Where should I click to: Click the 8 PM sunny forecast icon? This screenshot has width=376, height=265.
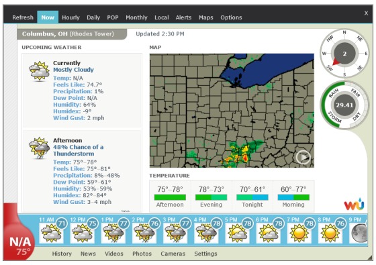pos(330,233)
